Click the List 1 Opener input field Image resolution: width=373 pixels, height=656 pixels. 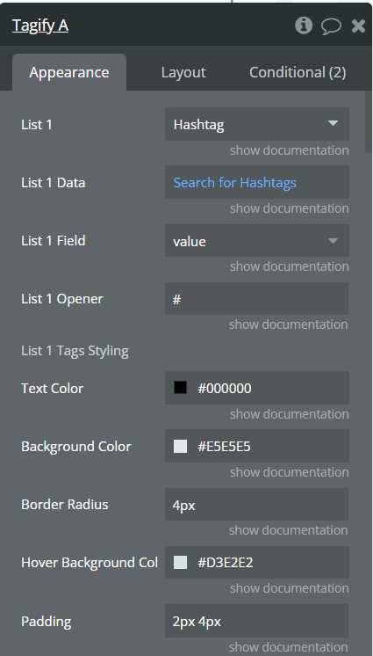[257, 299]
